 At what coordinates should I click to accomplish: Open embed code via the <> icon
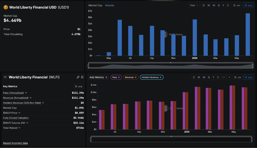click(x=224, y=77)
